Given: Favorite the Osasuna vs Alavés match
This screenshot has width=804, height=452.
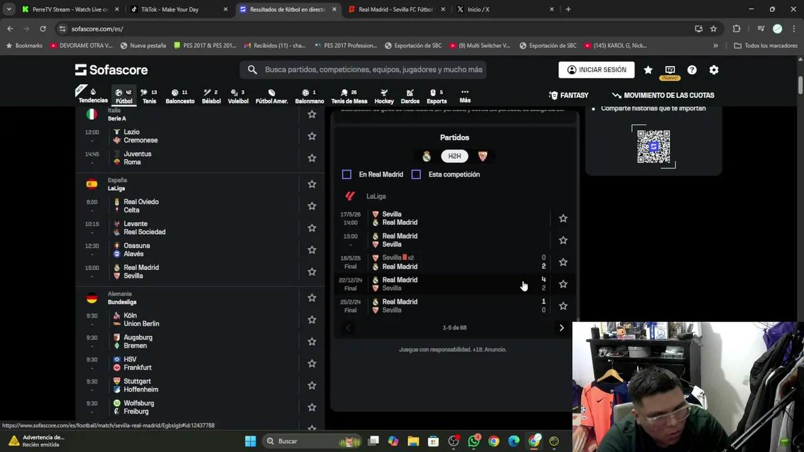Looking at the screenshot, I should pos(312,250).
